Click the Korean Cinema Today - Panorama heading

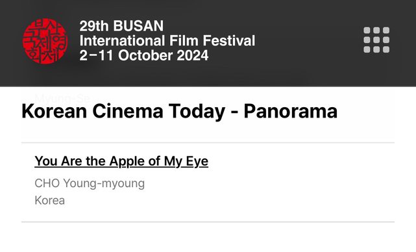pyautogui.click(x=179, y=111)
